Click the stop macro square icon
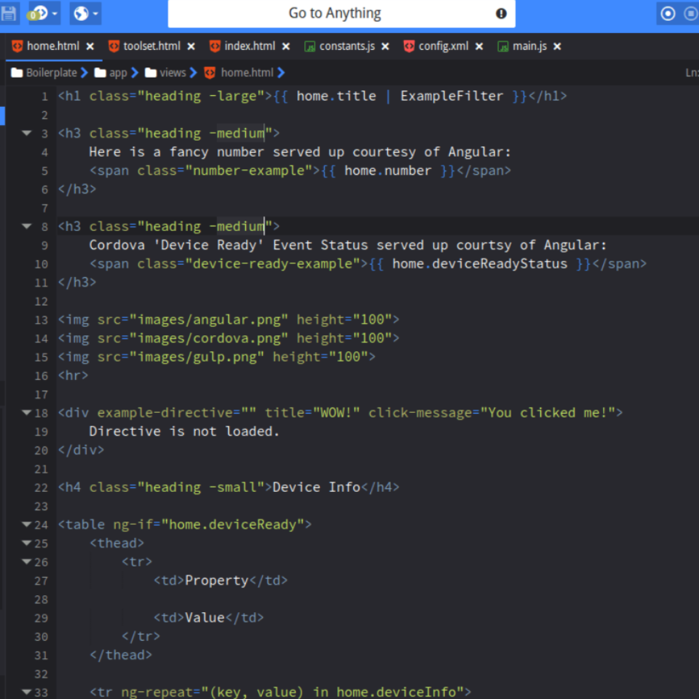Screen dimensions: 699x699 [x=691, y=14]
